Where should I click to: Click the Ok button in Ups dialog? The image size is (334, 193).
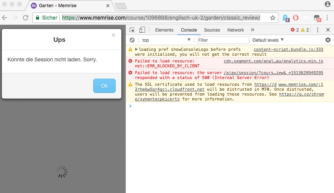(104, 86)
